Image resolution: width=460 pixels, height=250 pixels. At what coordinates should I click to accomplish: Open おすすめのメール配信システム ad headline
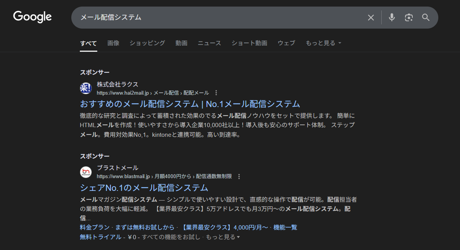pos(190,104)
